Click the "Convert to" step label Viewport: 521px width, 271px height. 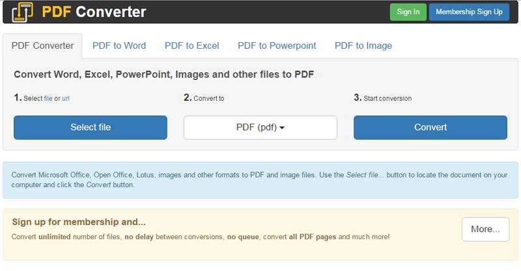[209, 98]
